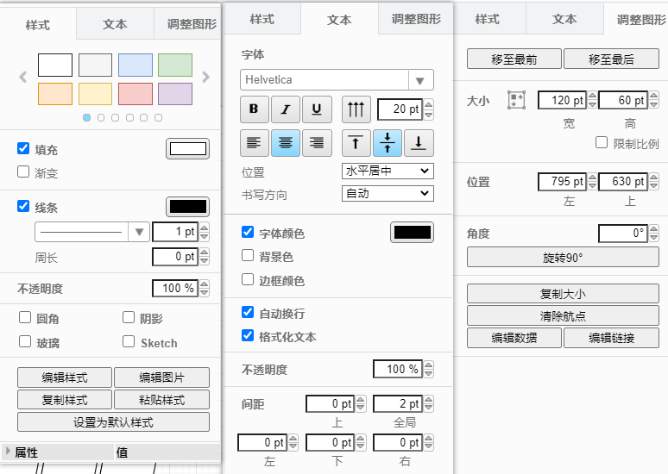Enable the 背景色 background color checkbox
The height and width of the screenshot is (474, 668).
coord(248,255)
